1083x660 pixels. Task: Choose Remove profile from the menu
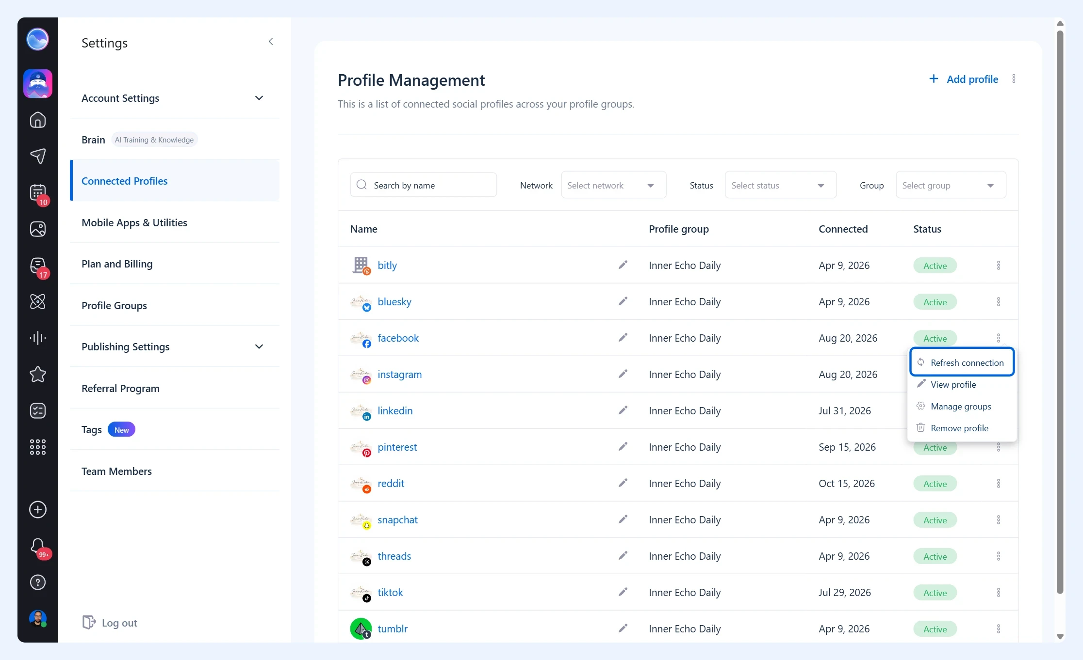(x=962, y=428)
